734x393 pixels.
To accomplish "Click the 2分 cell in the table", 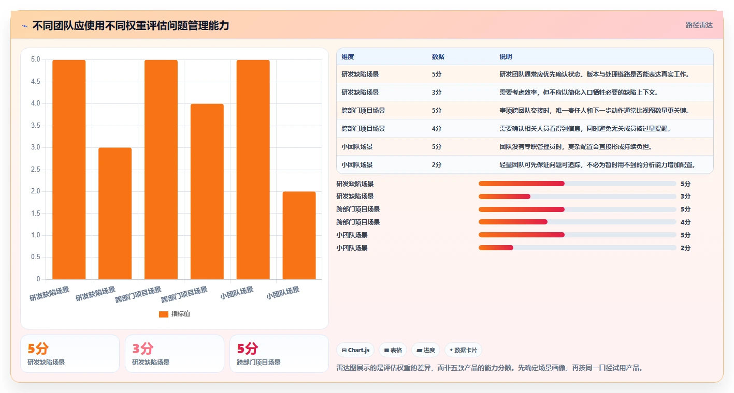I will pyautogui.click(x=460, y=164).
